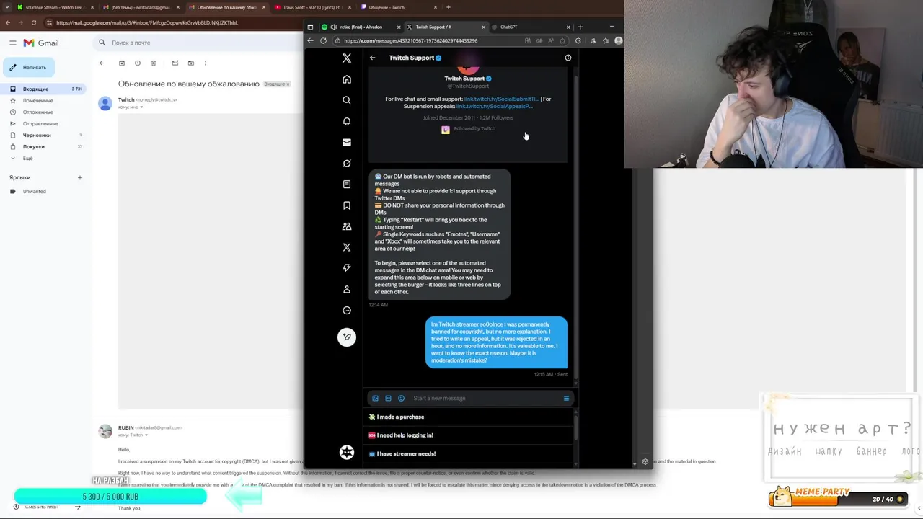923x519 pixels.
Task: Remove Входящие label chip from email
Action: pyautogui.click(x=288, y=84)
